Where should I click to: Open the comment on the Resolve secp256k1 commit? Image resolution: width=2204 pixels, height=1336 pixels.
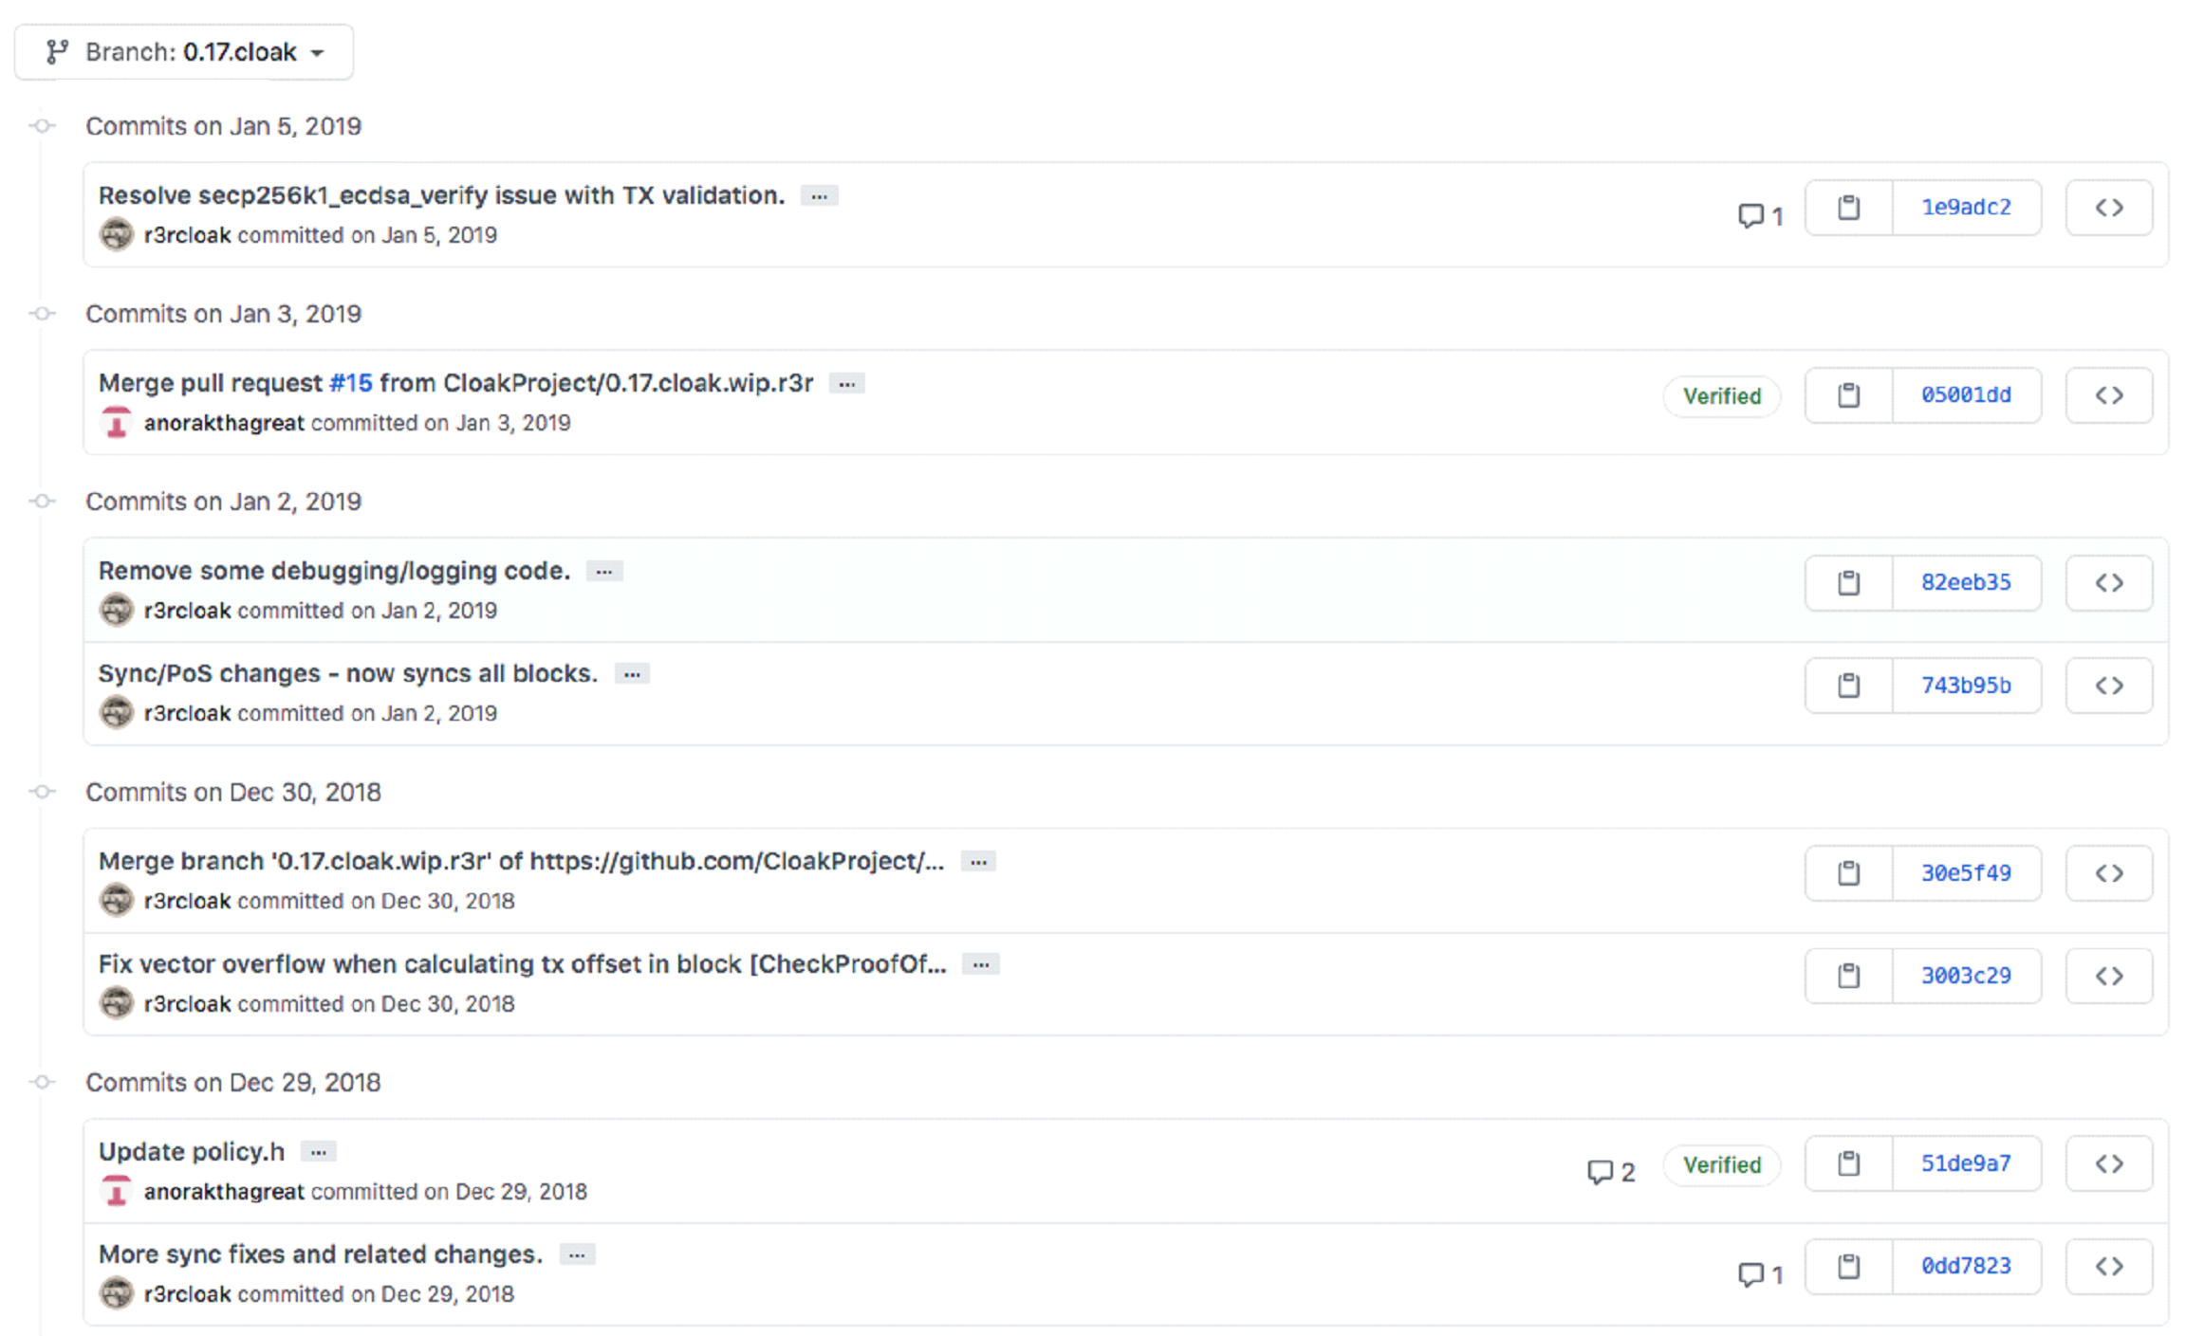pyautogui.click(x=1760, y=216)
